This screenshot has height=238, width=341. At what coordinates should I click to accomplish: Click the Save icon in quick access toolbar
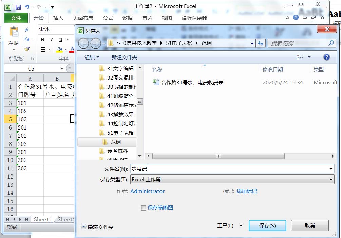click(18, 7)
